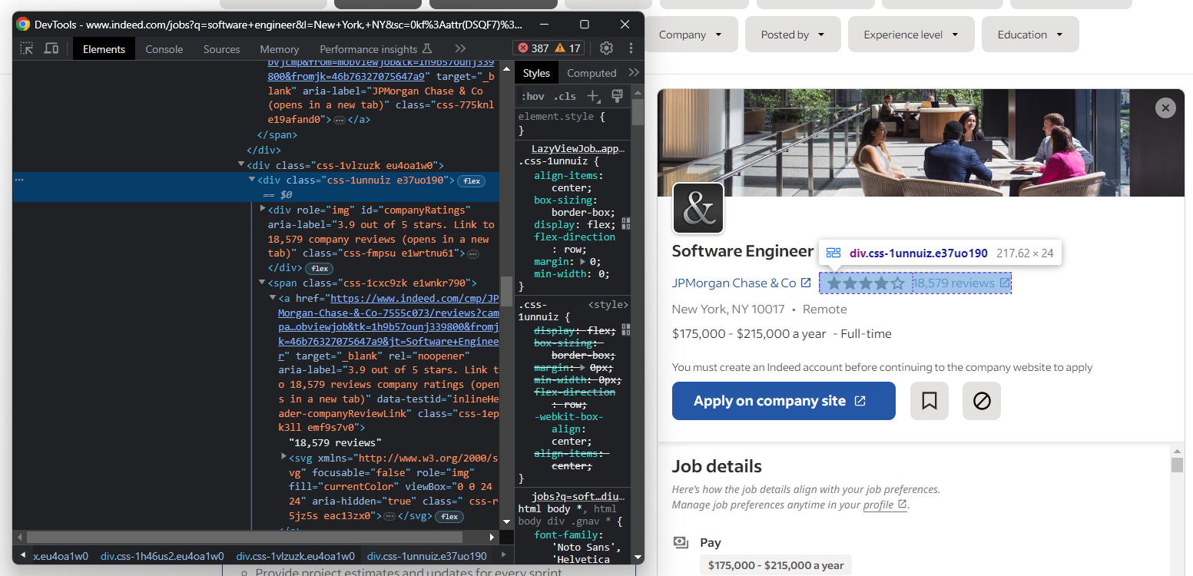Open the Computed styles tab
The width and height of the screenshot is (1193, 576).
[x=592, y=73]
